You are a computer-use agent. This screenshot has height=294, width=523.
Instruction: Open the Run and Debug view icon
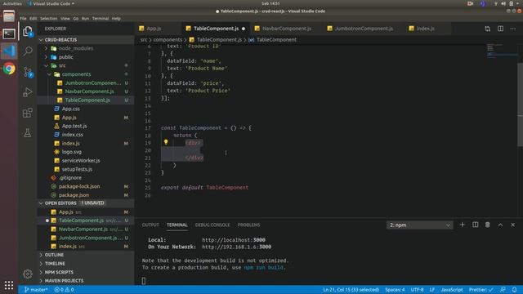pyautogui.click(x=28, y=92)
